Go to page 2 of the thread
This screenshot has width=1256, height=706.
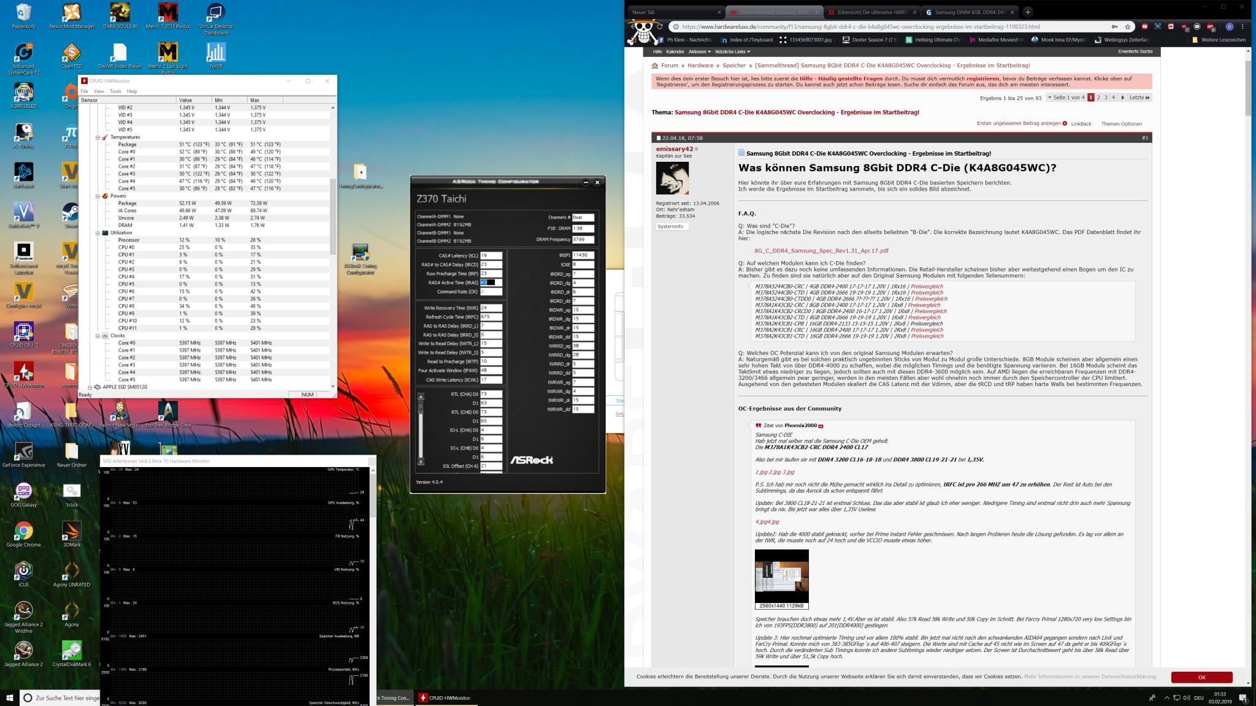1098,97
